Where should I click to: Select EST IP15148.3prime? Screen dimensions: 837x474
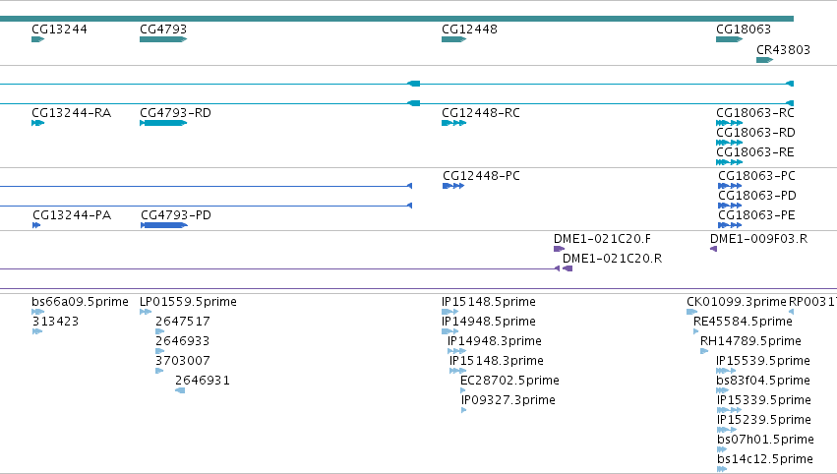(497, 361)
